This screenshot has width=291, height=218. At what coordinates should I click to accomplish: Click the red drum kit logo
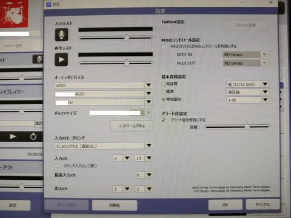click(14, 13)
